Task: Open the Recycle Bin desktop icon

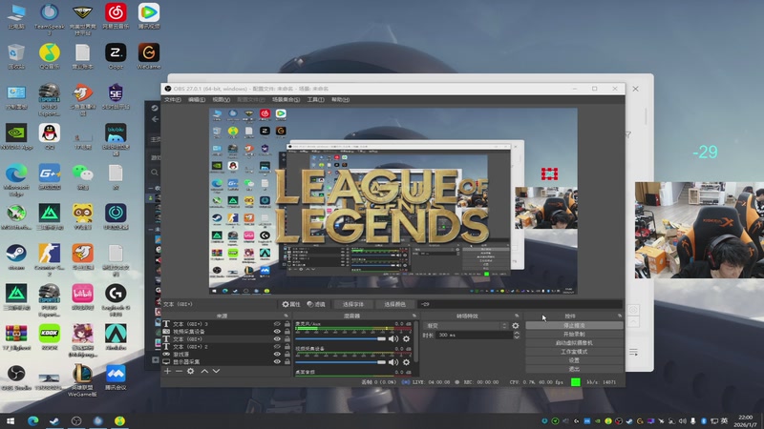Action: [16, 56]
